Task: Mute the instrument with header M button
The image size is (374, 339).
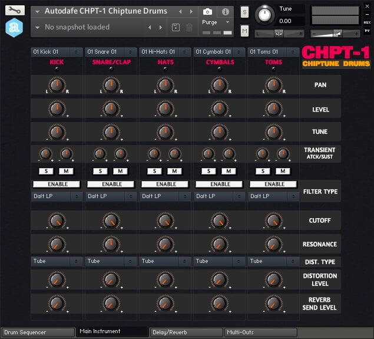Action: 244,31
